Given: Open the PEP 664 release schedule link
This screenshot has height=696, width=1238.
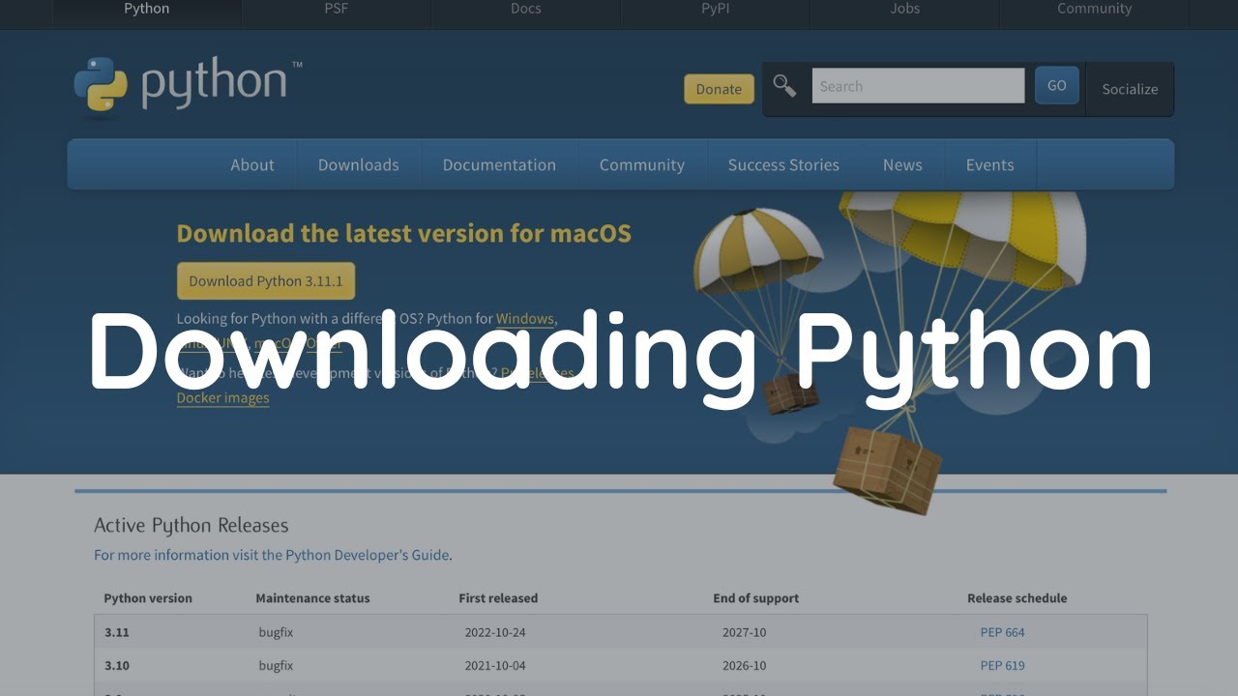Looking at the screenshot, I should coord(1002,632).
